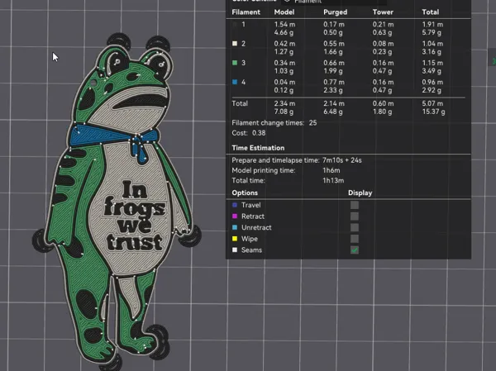Click the Travel blue color indicator
Image resolution: width=496 pixels, height=371 pixels.
tap(235, 205)
